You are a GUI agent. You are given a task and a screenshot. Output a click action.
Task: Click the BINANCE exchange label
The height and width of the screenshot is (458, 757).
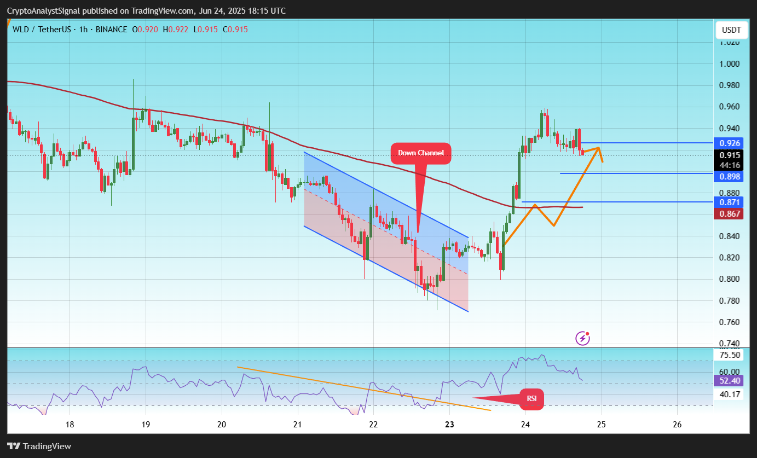111,30
